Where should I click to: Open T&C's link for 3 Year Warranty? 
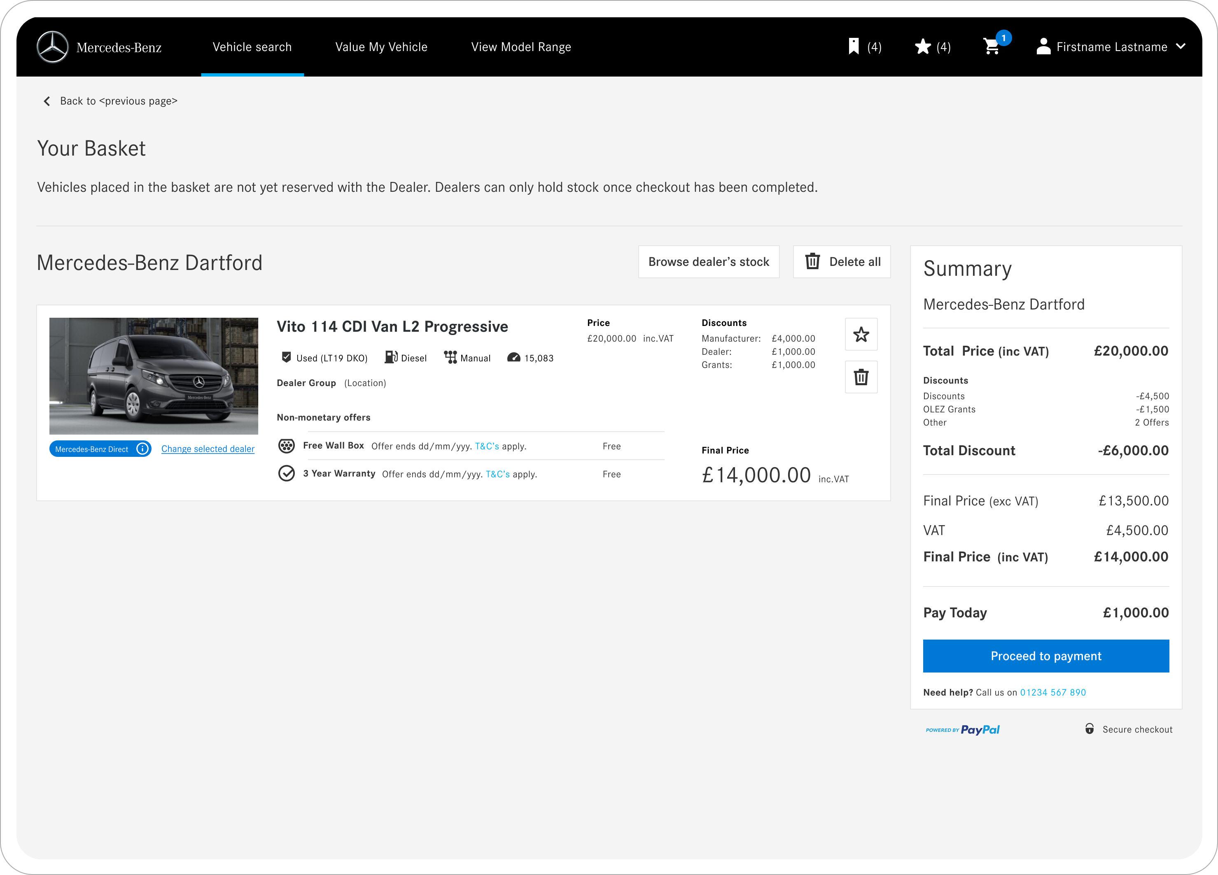(498, 474)
